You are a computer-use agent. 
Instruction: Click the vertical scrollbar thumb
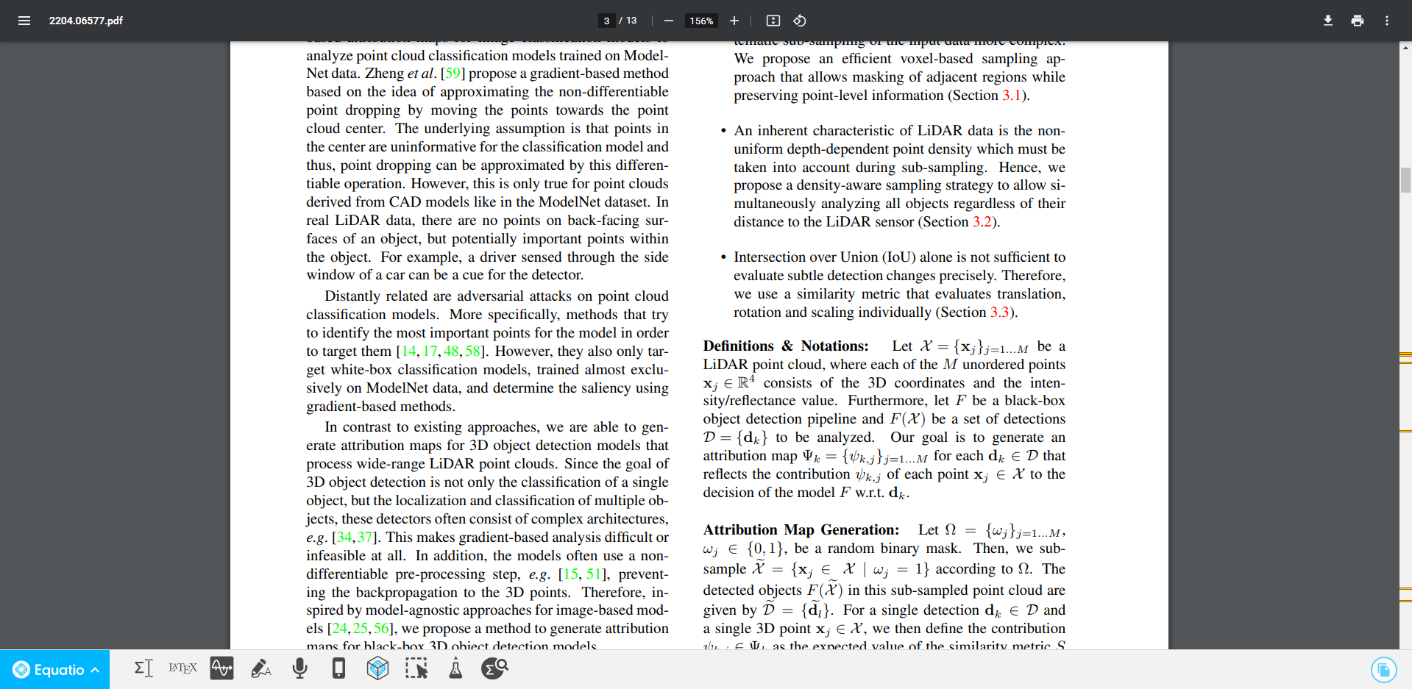1405,180
